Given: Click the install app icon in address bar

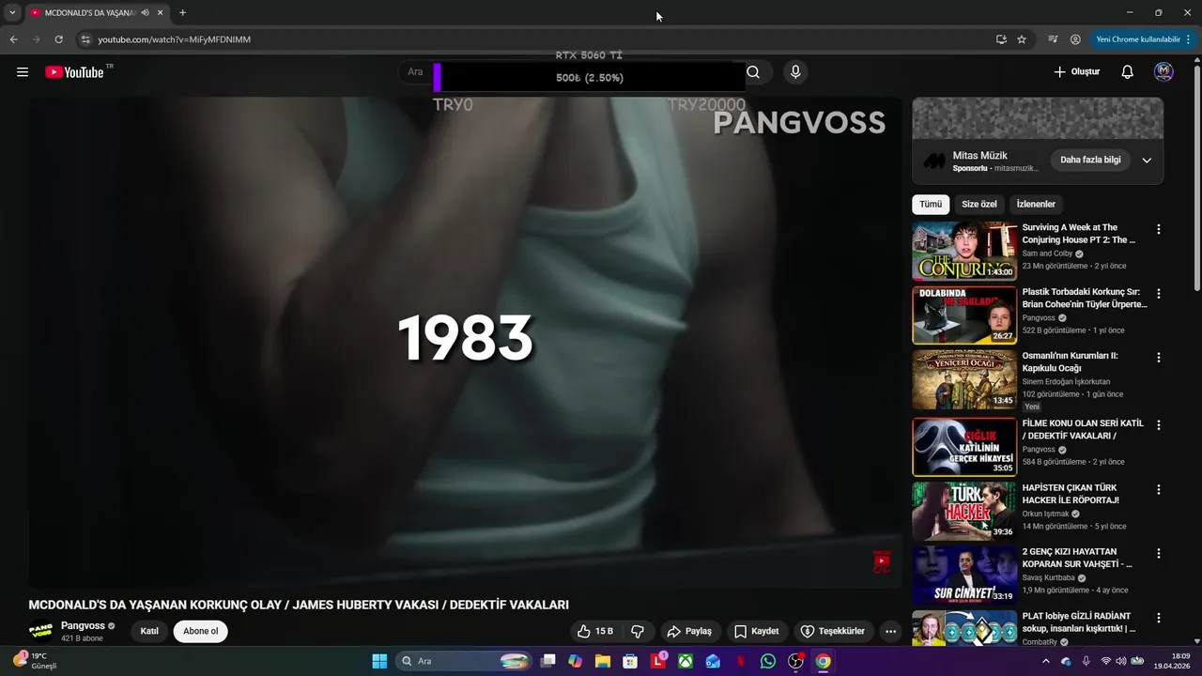Looking at the screenshot, I should (x=1001, y=39).
